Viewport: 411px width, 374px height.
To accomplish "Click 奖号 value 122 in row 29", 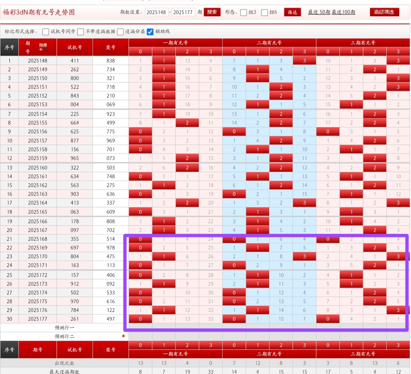I will click(x=111, y=310).
